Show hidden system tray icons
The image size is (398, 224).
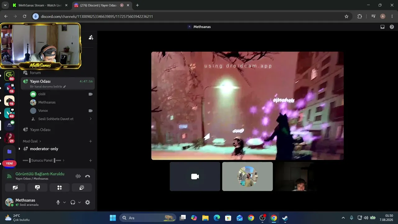coord(343,218)
